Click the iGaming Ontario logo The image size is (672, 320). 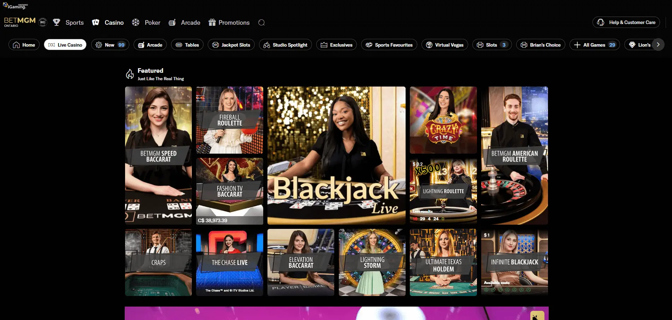click(15, 5)
